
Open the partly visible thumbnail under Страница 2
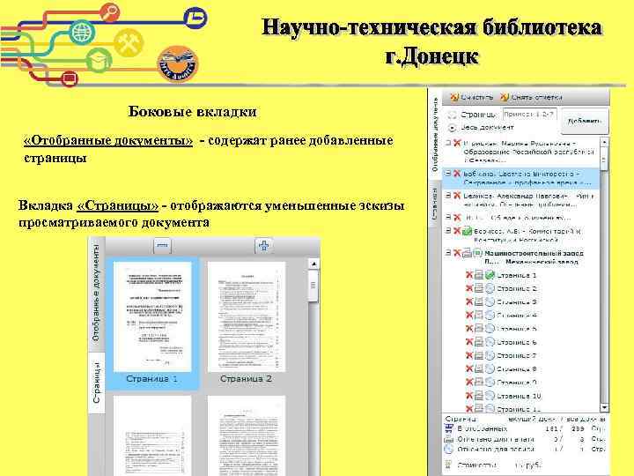[247, 435]
